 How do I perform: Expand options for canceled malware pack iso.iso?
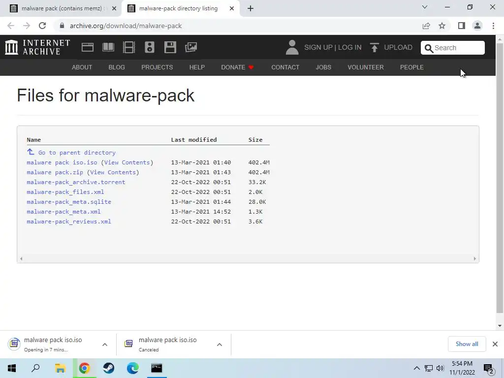(x=220, y=345)
